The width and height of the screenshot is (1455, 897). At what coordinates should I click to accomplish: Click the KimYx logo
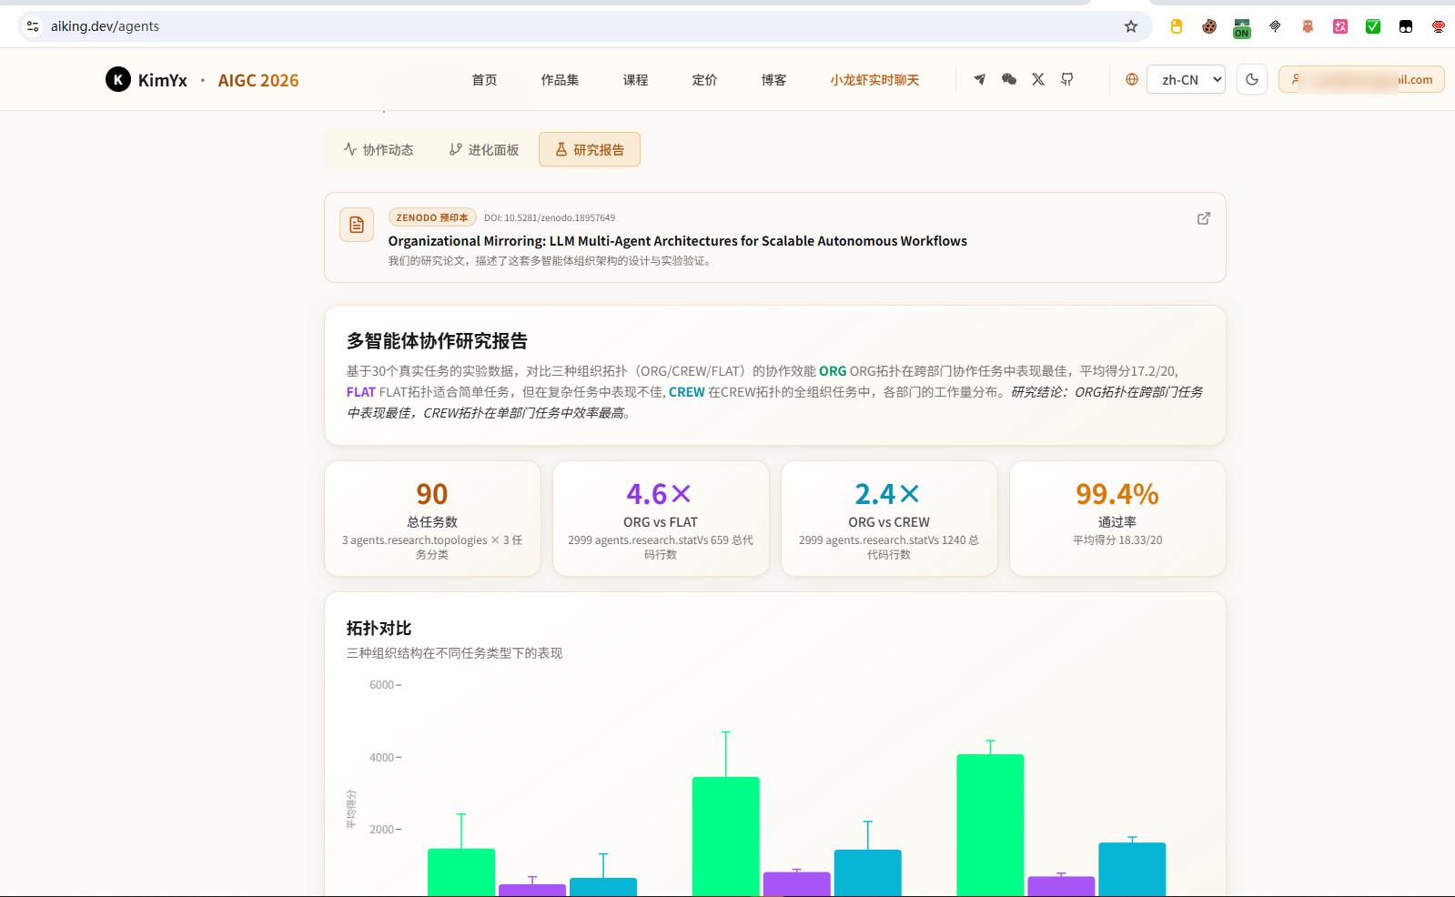(146, 80)
